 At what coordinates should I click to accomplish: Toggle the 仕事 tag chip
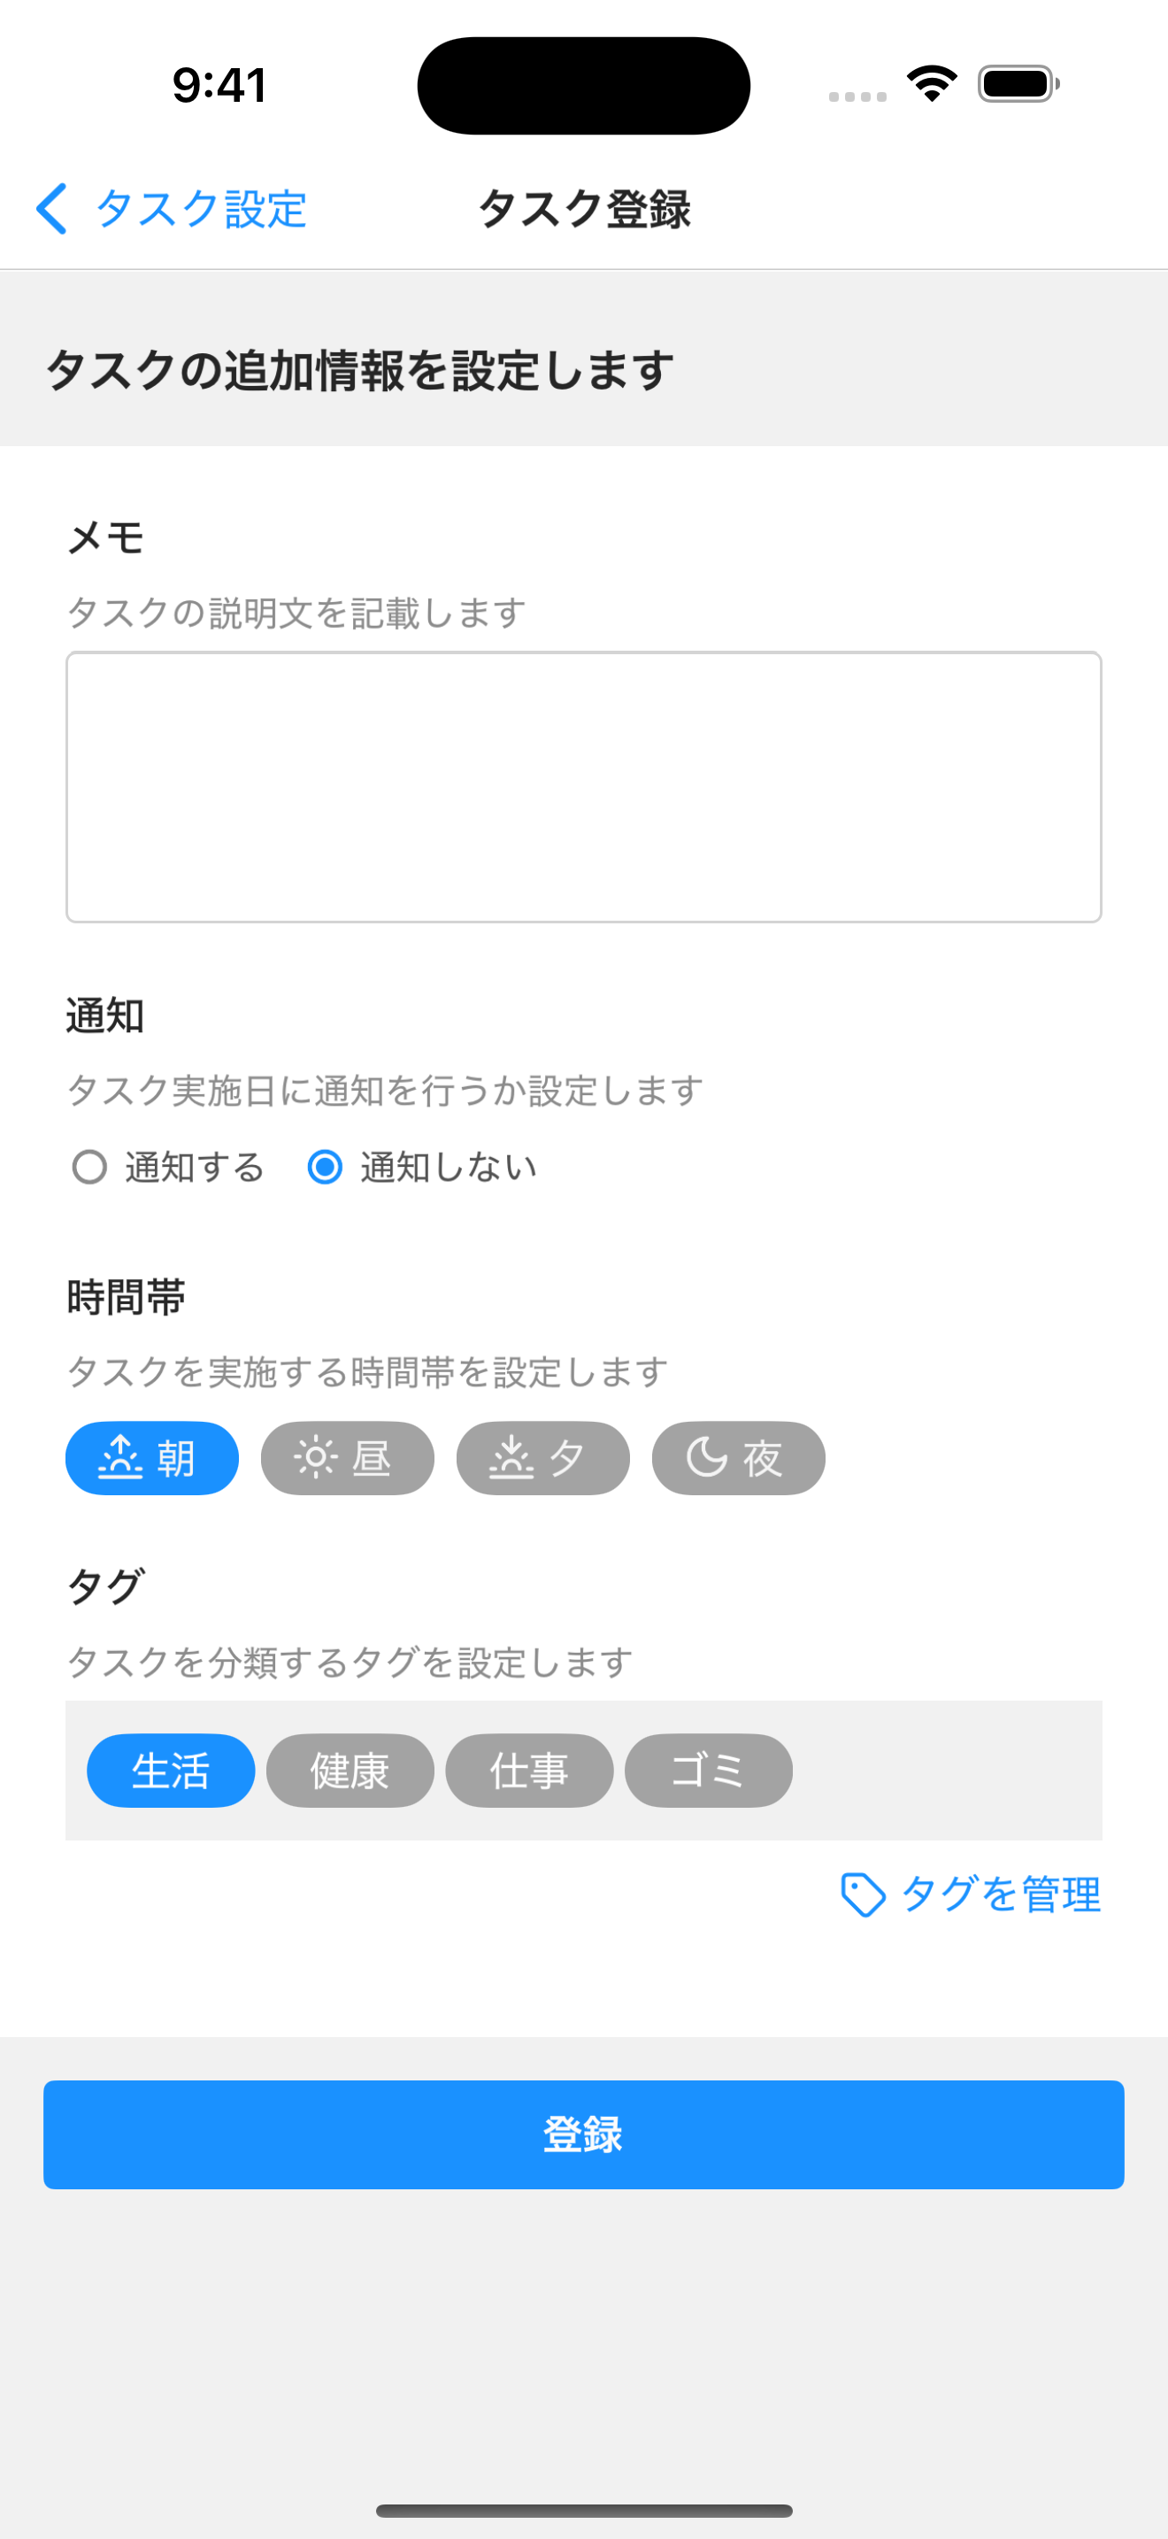click(529, 1771)
